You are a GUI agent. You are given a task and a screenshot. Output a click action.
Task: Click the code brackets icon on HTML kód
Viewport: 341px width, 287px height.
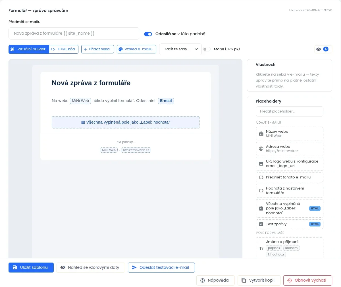click(53, 49)
